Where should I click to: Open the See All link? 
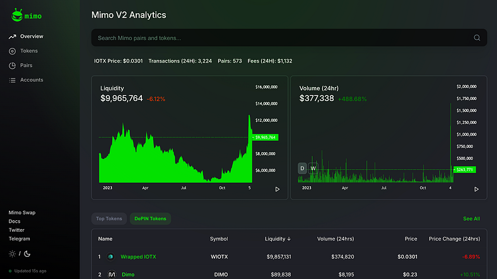coord(471,219)
